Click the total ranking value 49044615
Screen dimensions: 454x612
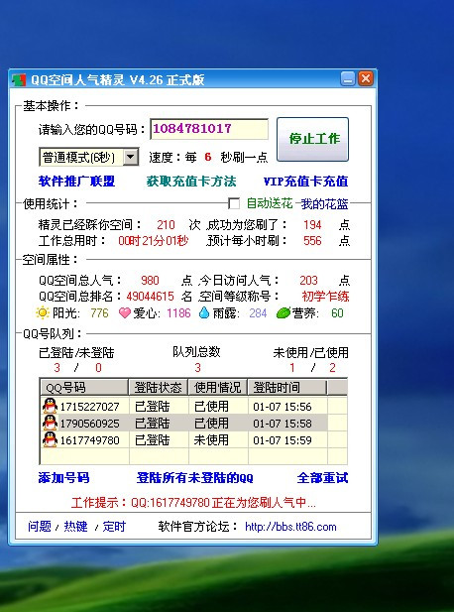coord(150,297)
